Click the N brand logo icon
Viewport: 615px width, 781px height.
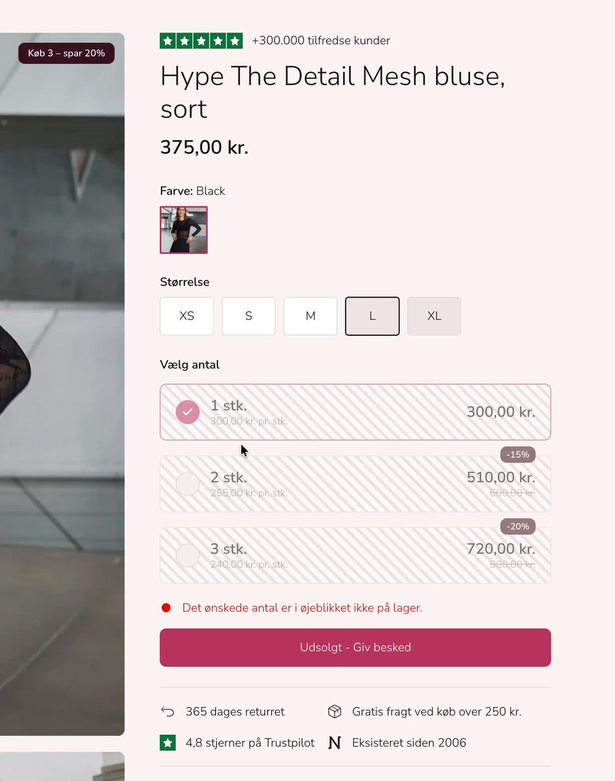point(335,743)
